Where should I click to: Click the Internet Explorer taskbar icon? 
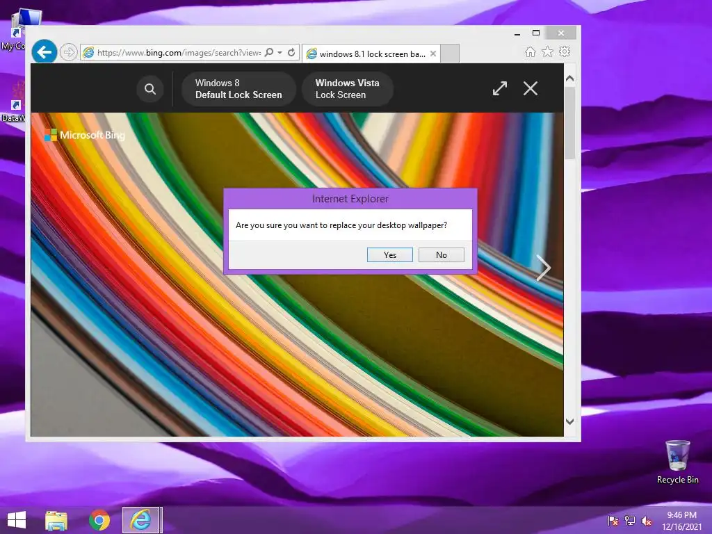[141, 520]
